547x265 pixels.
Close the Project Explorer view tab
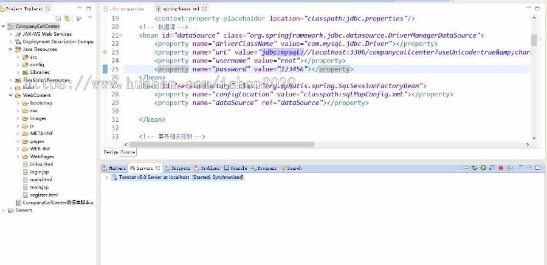pos(48,8)
